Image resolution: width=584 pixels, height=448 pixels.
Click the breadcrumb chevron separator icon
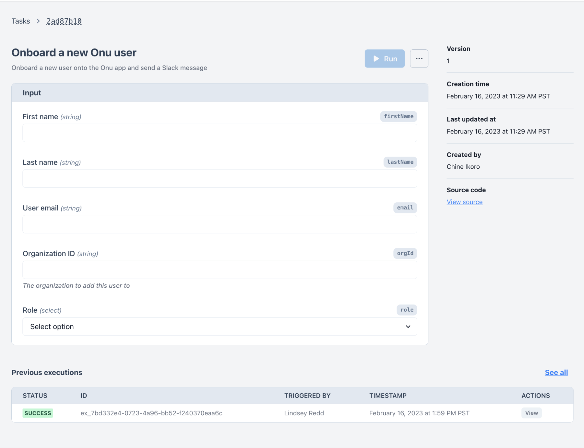(38, 21)
